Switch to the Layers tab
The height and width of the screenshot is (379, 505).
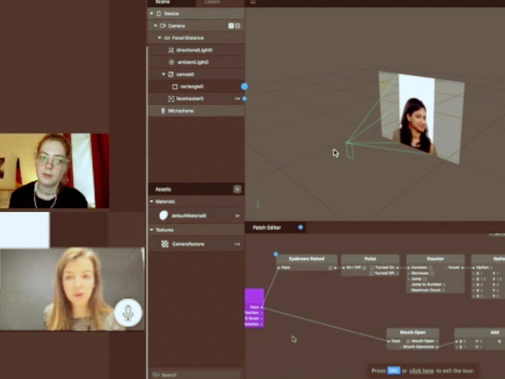pyautogui.click(x=212, y=2)
